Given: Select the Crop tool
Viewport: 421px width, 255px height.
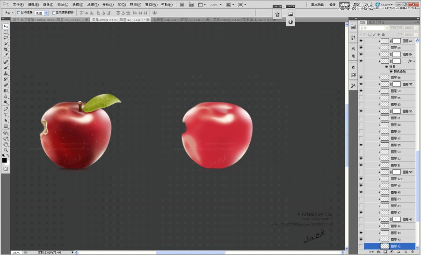Looking at the screenshot, I should [x=6, y=50].
